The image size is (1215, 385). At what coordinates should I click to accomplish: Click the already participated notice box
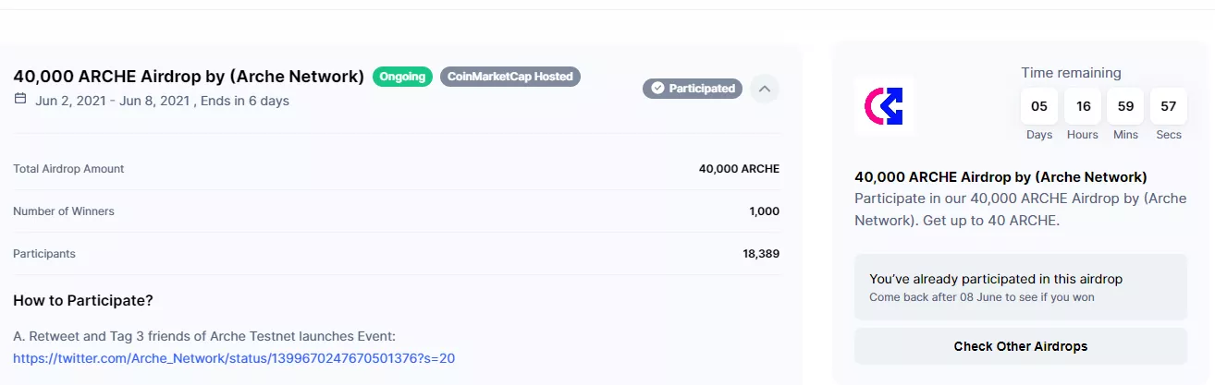(x=1020, y=287)
